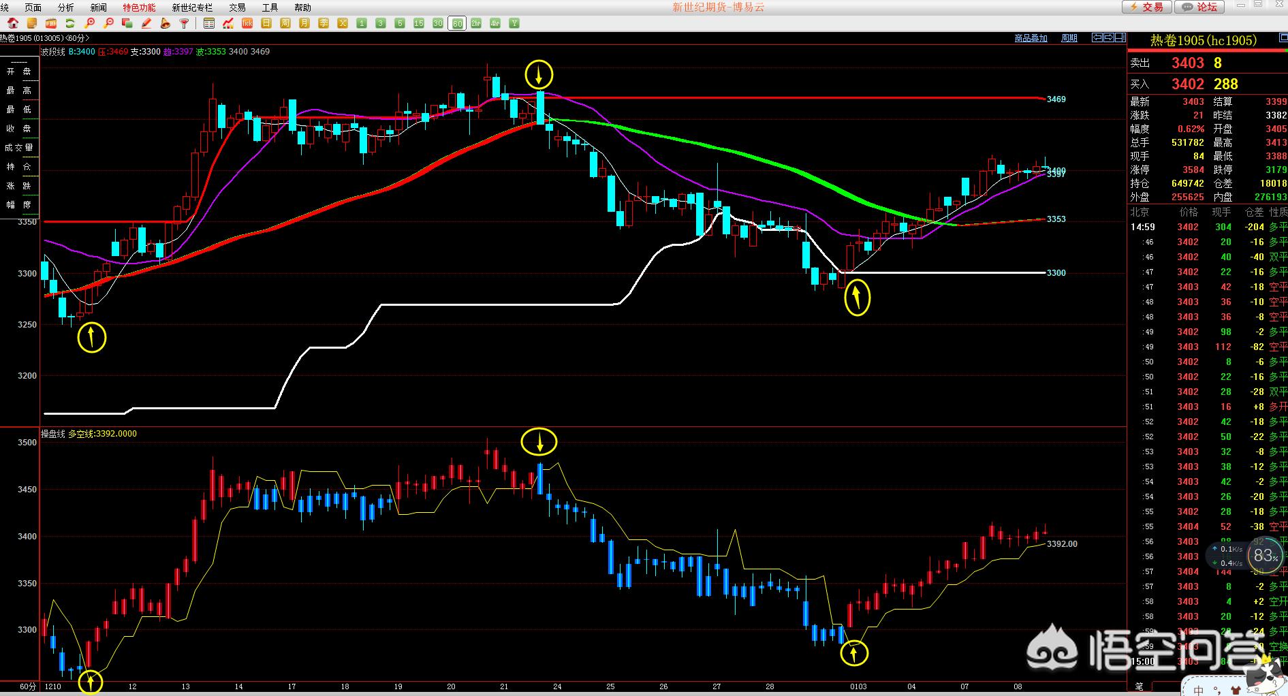The height and width of the screenshot is (696, 1288).
Task: Click the orange F10 info icon
Action: coord(51,23)
